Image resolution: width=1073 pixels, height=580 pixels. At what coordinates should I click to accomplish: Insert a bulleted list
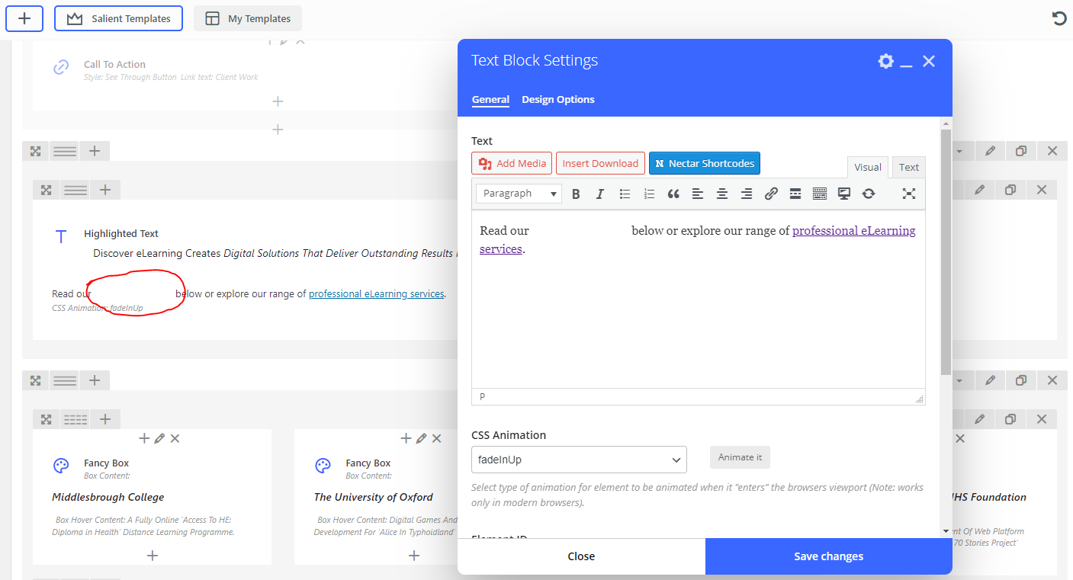pos(625,194)
